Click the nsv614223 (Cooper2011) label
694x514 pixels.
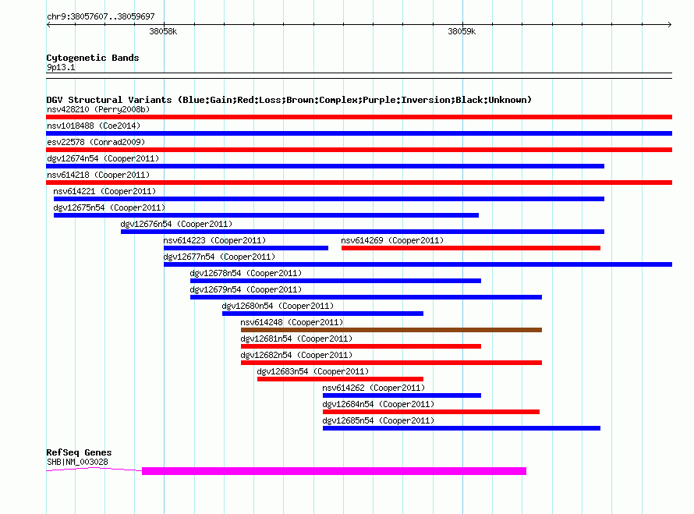click(x=214, y=240)
